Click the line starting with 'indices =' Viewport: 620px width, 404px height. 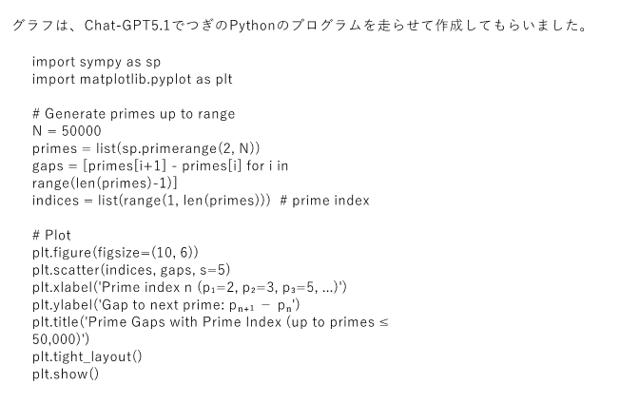pyautogui.click(x=152, y=200)
